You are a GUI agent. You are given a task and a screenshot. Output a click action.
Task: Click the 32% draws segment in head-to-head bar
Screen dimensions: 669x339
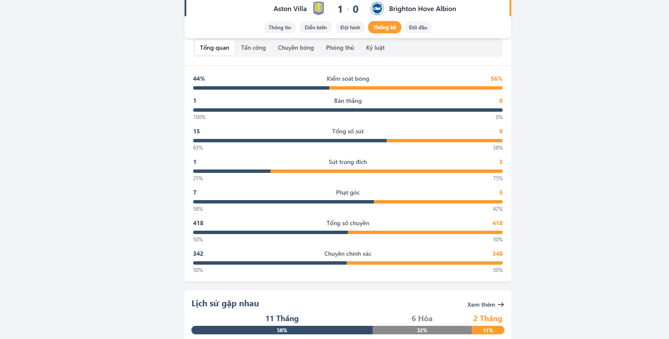pyautogui.click(x=422, y=330)
